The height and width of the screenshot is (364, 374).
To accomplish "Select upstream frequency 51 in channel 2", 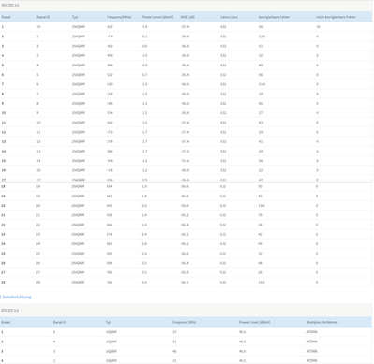I will pos(174,342).
